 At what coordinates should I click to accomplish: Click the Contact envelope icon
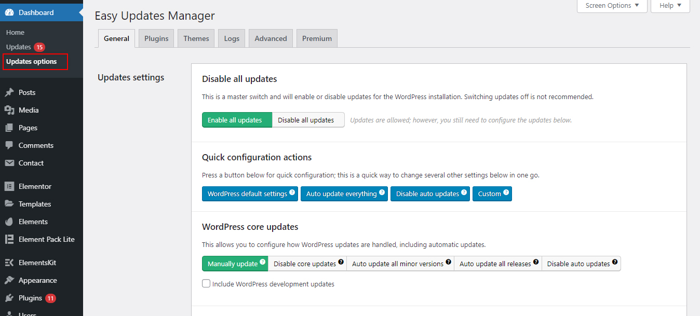9,163
